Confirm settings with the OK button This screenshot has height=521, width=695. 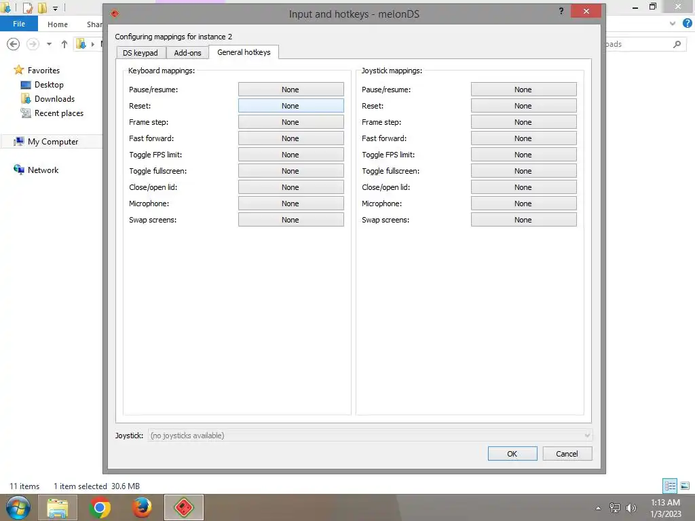pyautogui.click(x=512, y=454)
